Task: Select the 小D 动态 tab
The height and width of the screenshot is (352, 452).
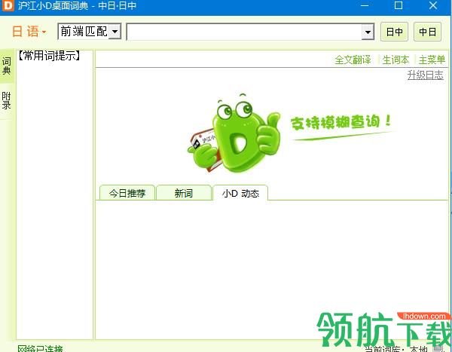Action: [240, 193]
